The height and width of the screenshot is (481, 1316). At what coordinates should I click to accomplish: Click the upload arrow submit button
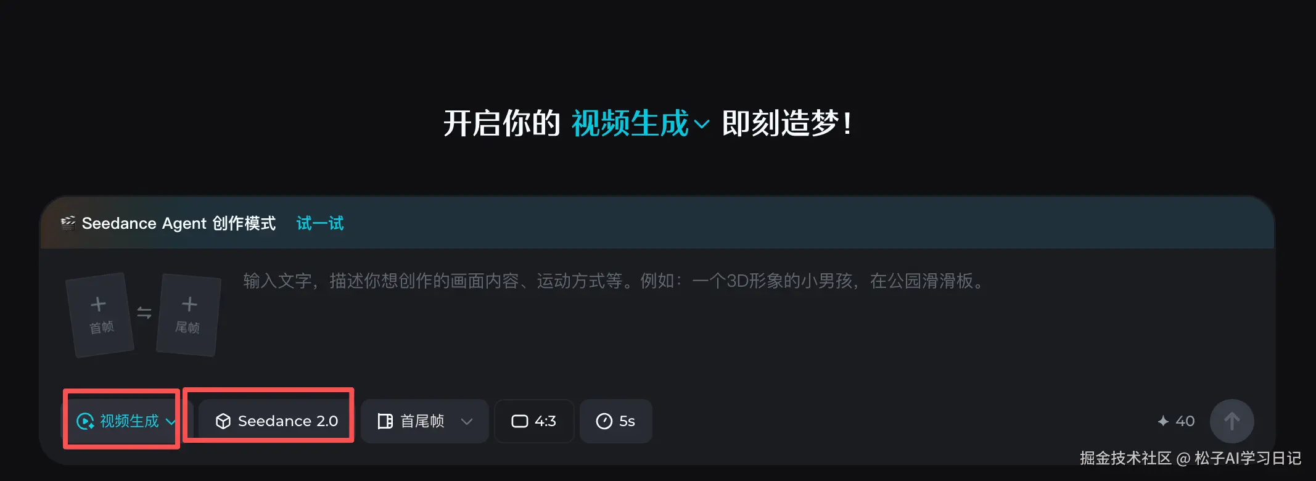pyautogui.click(x=1232, y=421)
